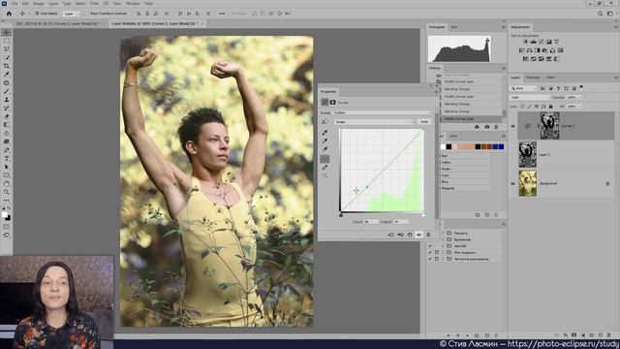
Task: Toggle the checkmark on the last actions set
Action: point(430,259)
